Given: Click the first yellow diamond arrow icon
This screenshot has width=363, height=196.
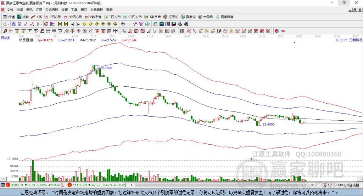Looking at the screenshot, I should [84, 24].
